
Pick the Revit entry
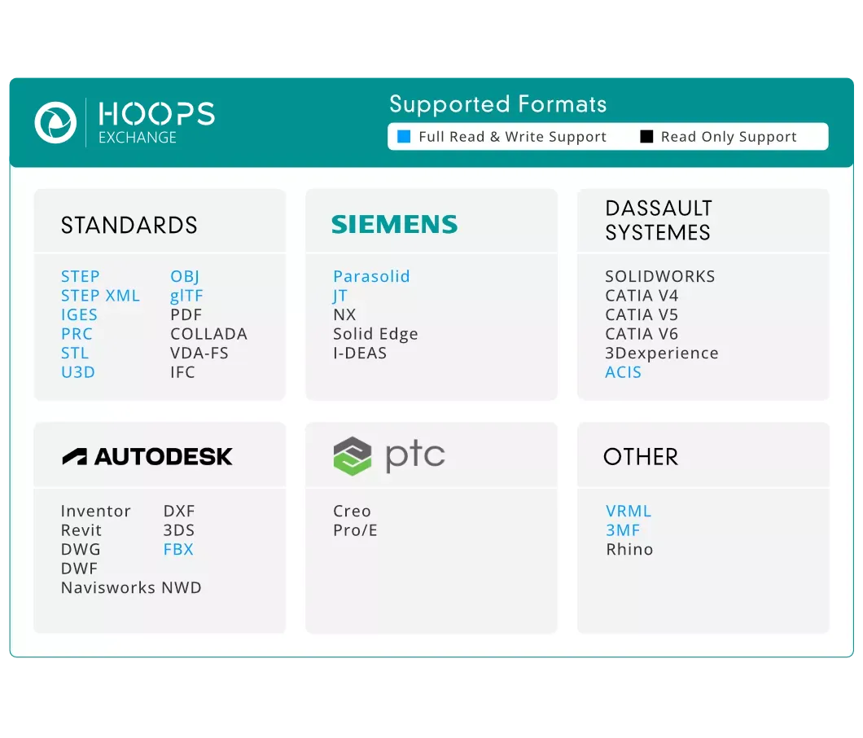coord(81,530)
